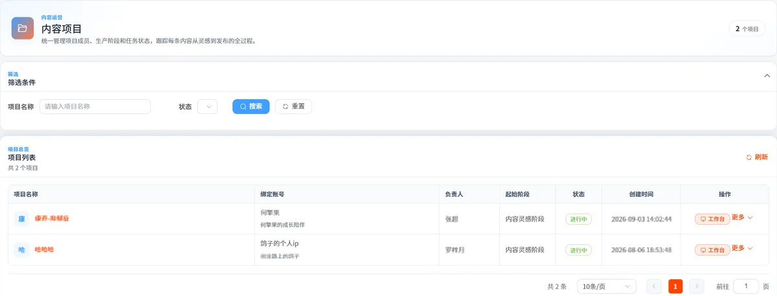Click the 哈 avatar icon in second row
Image resolution: width=777 pixels, height=296 pixels.
[x=21, y=249]
